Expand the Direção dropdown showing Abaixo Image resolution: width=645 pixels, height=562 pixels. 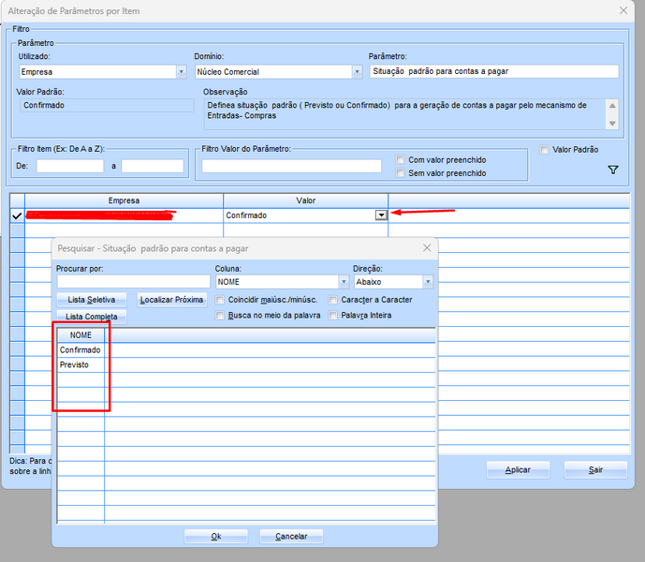(x=428, y=282)
